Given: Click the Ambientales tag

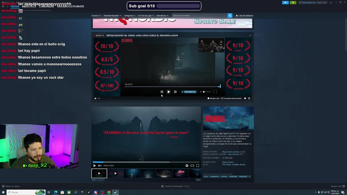Looking at the screenshot, I should coord(233,177).
